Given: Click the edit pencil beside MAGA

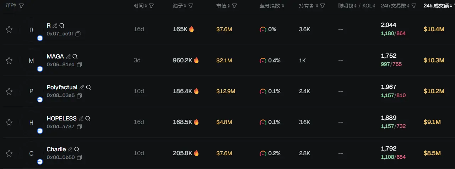Looking at the screenshot, I should (68, 57).
